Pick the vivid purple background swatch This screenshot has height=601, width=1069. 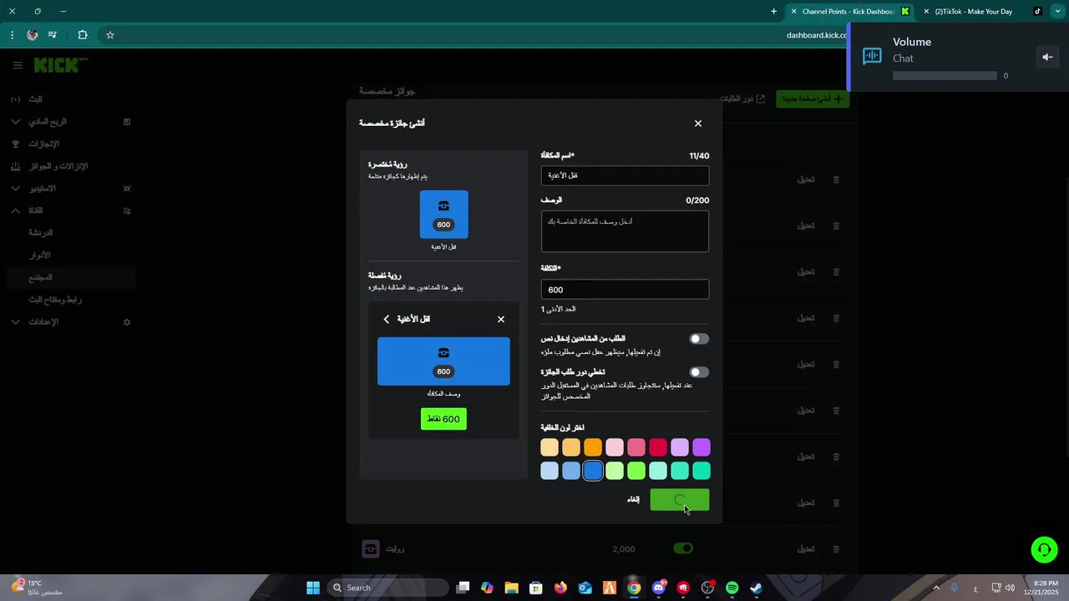pos(702,447)
